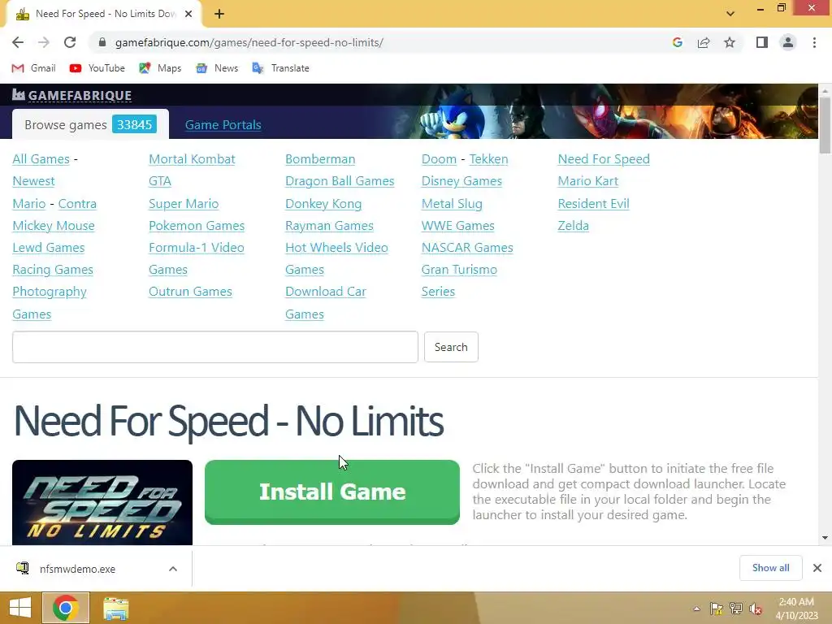Open the Need For Speed category link
The image size is (832, 624).
(604, 159)
